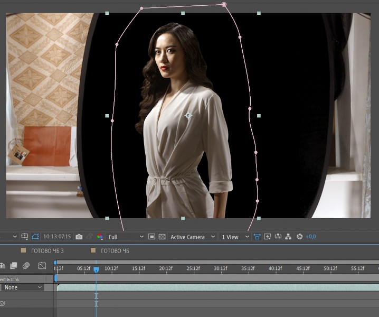Click the 10:13:07:15 timecode display

[x=57, y=237]
